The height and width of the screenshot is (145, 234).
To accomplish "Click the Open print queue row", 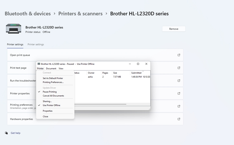I will tap(95, 55).
